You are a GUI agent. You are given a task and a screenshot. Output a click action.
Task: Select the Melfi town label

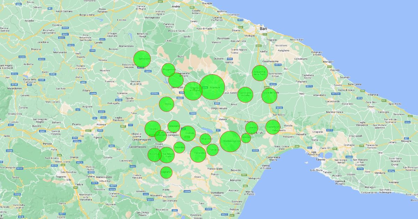click(78, 53)
